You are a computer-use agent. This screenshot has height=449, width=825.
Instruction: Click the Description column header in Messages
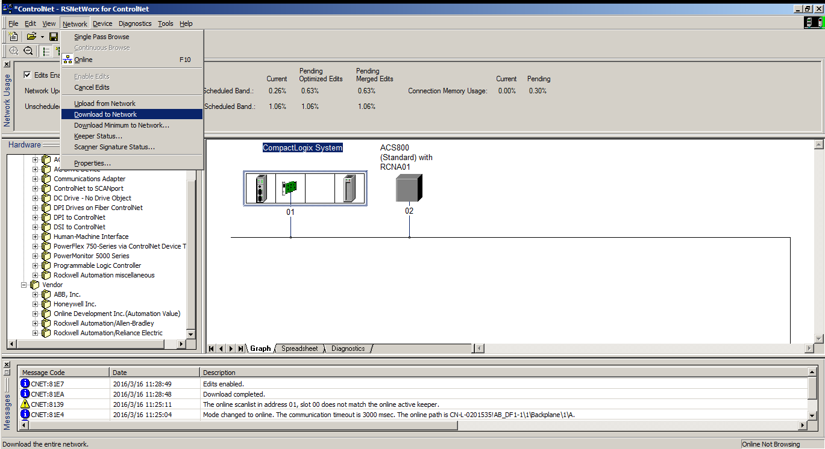[x=219, y=373]
